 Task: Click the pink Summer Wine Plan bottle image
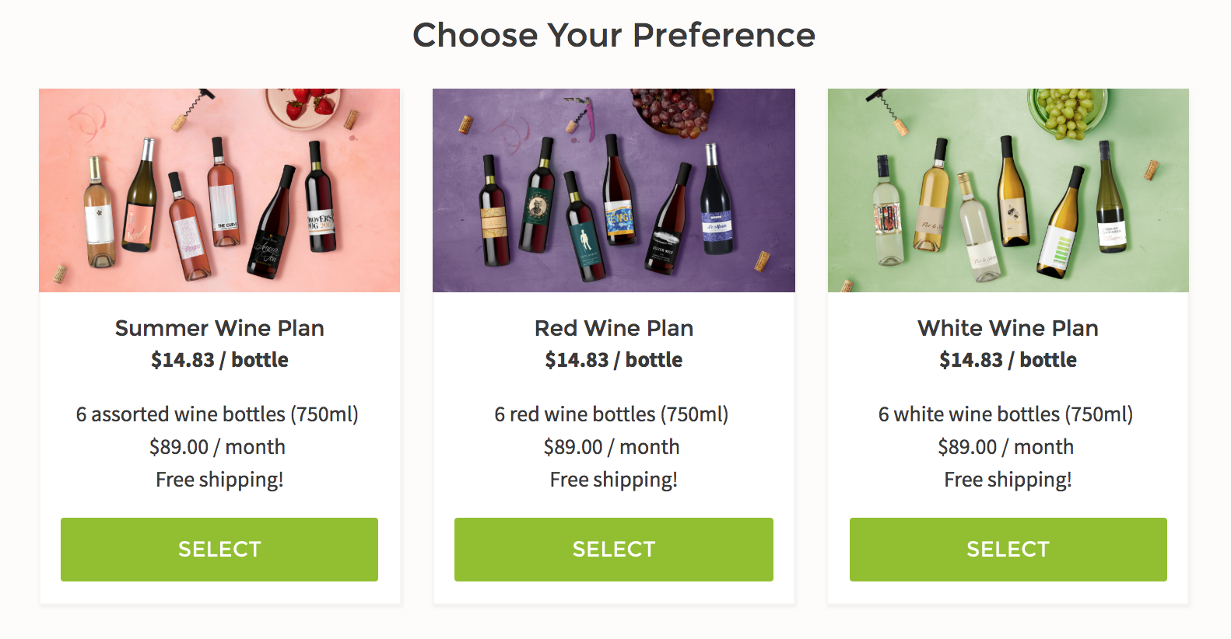(x=219, y=190)
